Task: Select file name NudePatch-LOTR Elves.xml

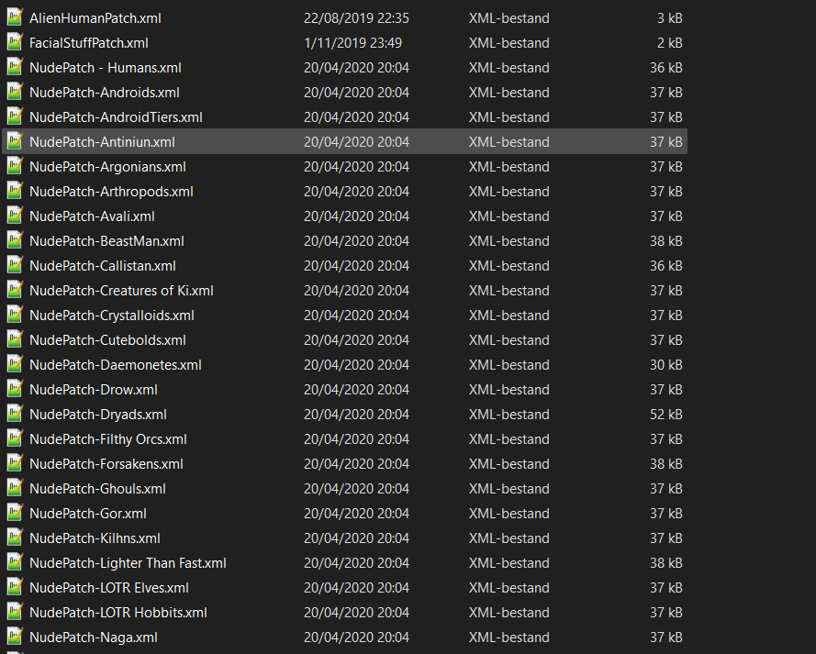Action: click(109, 589)
